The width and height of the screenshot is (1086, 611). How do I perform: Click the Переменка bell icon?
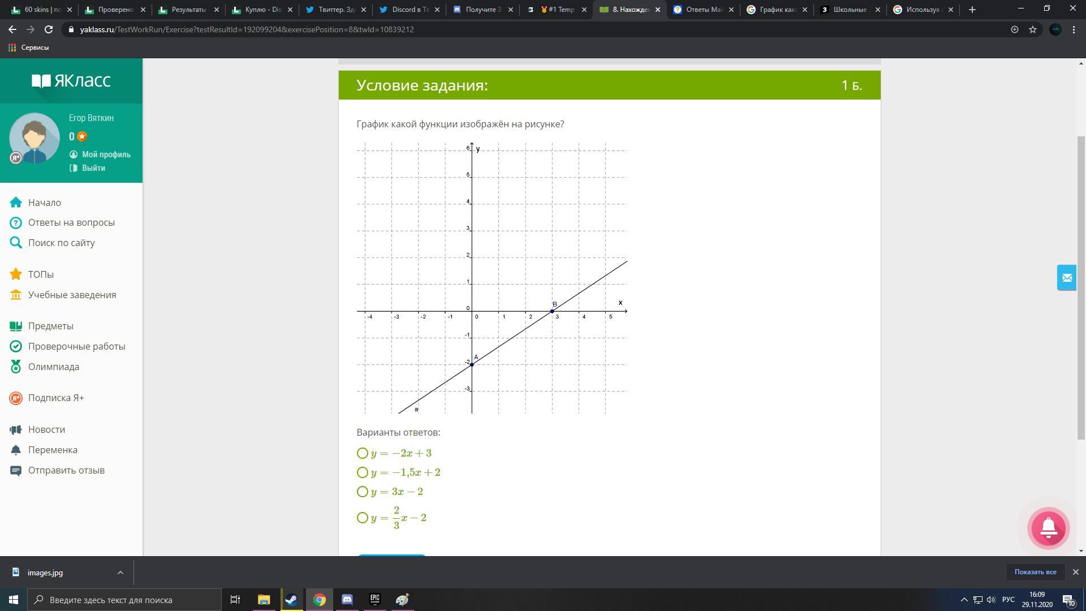(x=16, y=450)
